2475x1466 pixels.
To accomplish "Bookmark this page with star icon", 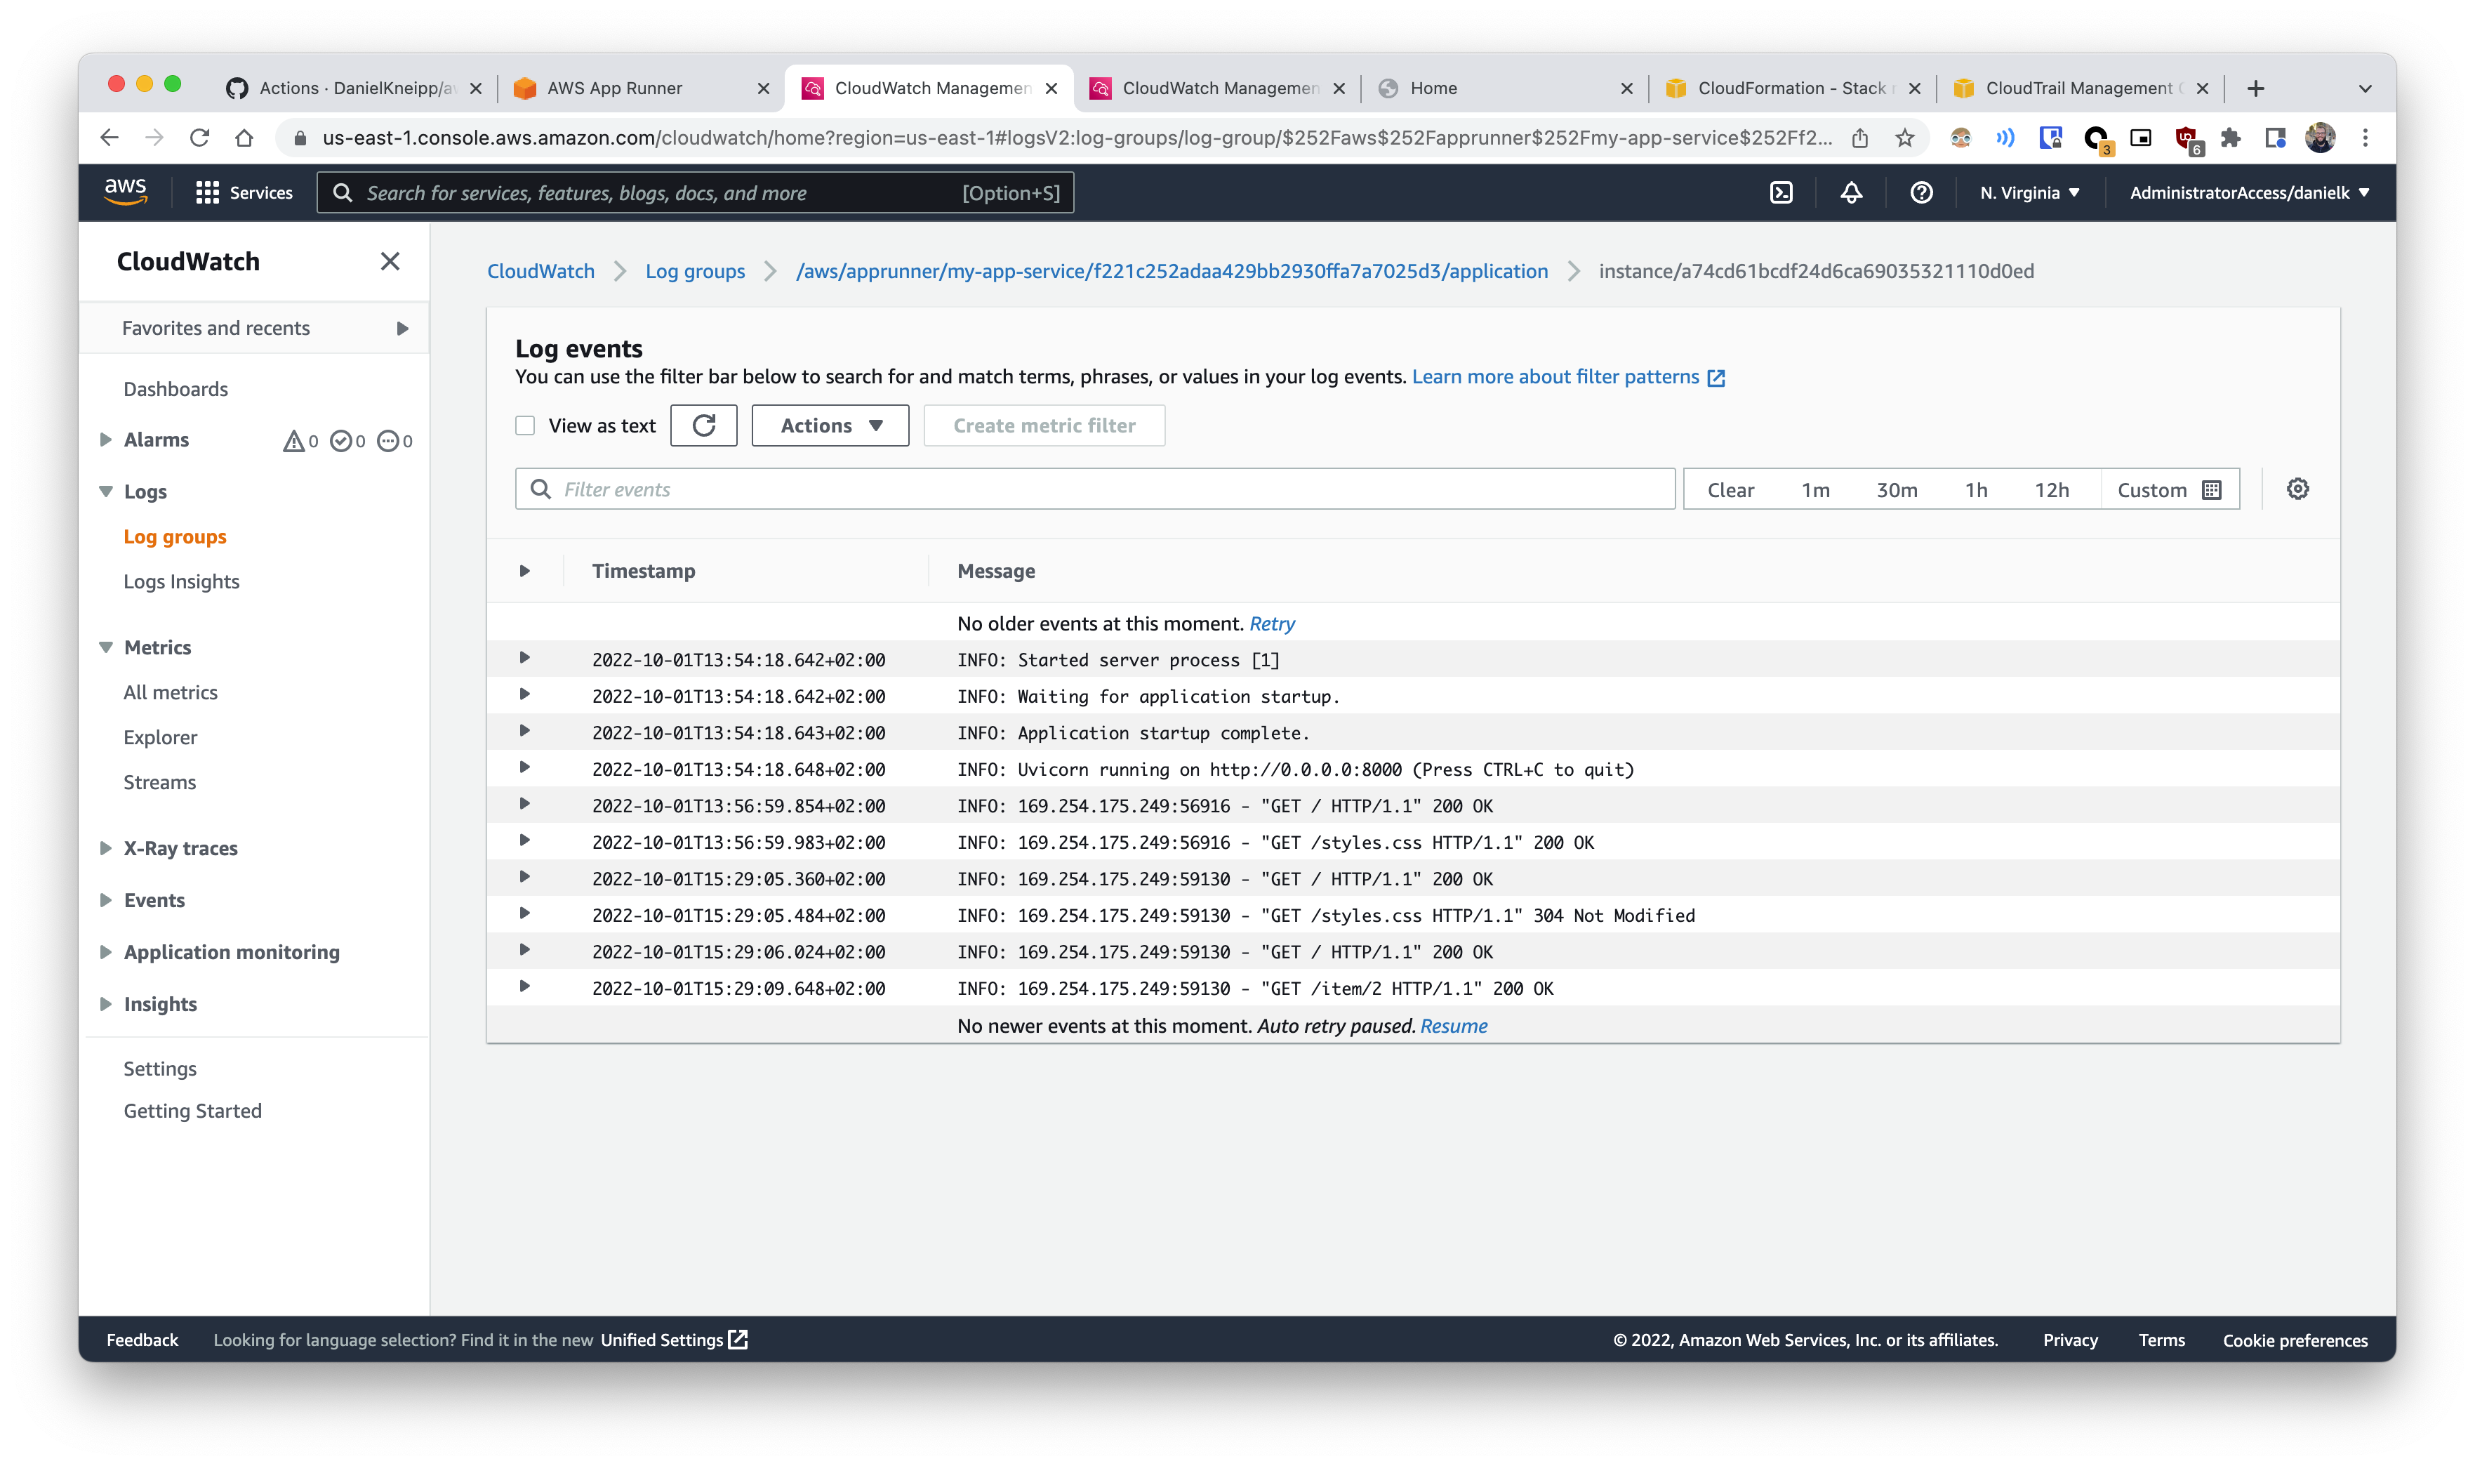I will [x=1905, y=138].
